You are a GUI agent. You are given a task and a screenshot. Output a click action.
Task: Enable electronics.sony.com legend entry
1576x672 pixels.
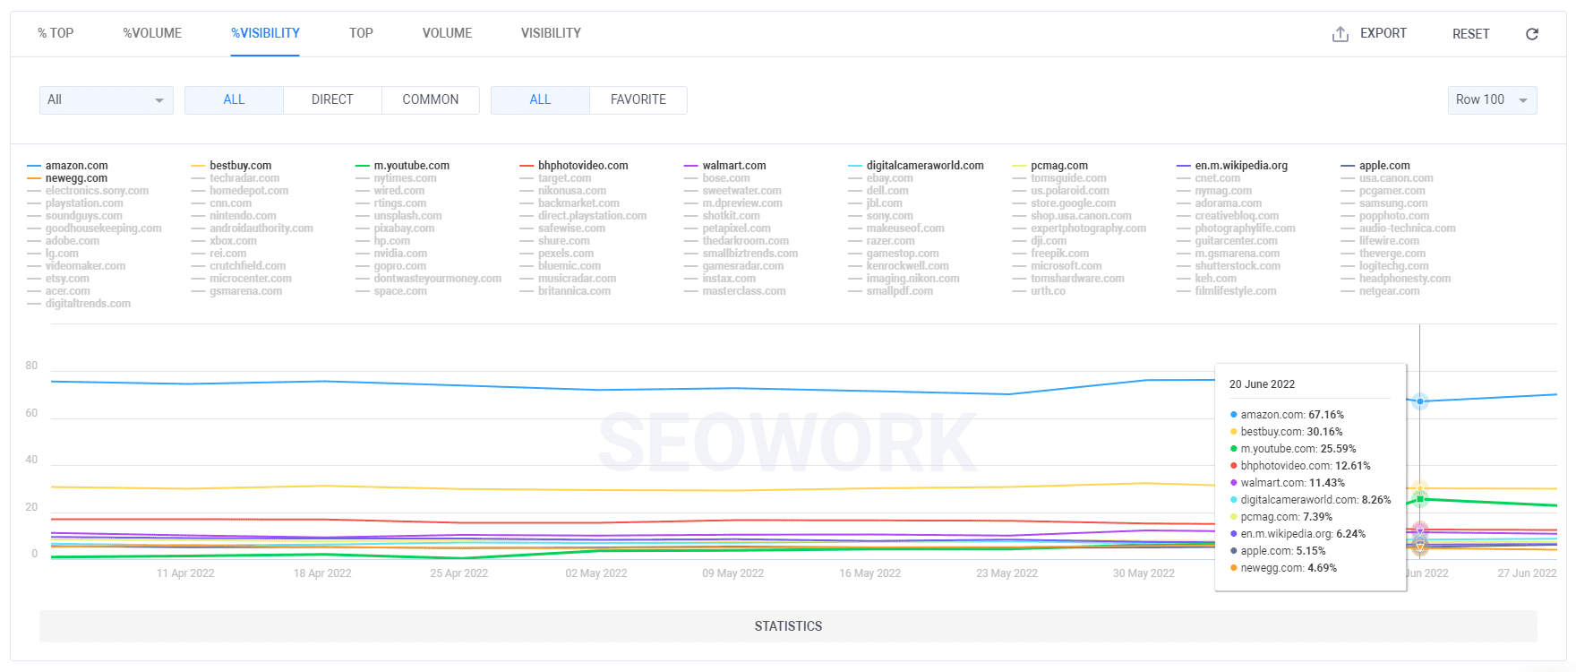click(88, 191)
